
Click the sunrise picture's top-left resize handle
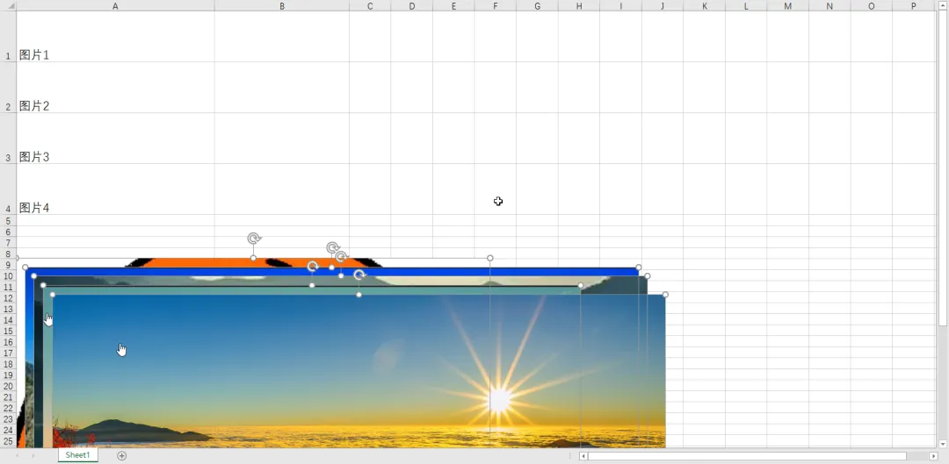point(53,295)
